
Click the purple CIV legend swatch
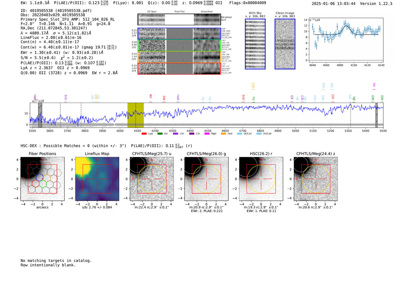[176, 134]
